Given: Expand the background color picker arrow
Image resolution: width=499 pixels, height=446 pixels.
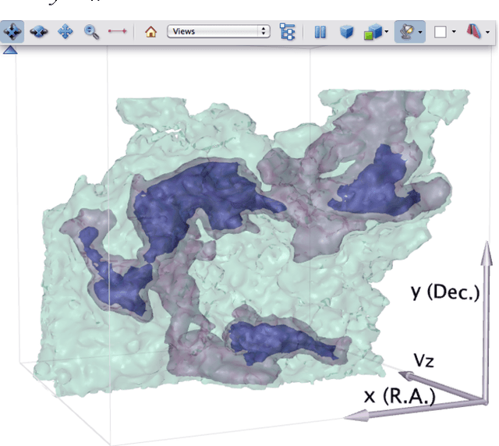Looking at the screenshot, I should [454, 33].
